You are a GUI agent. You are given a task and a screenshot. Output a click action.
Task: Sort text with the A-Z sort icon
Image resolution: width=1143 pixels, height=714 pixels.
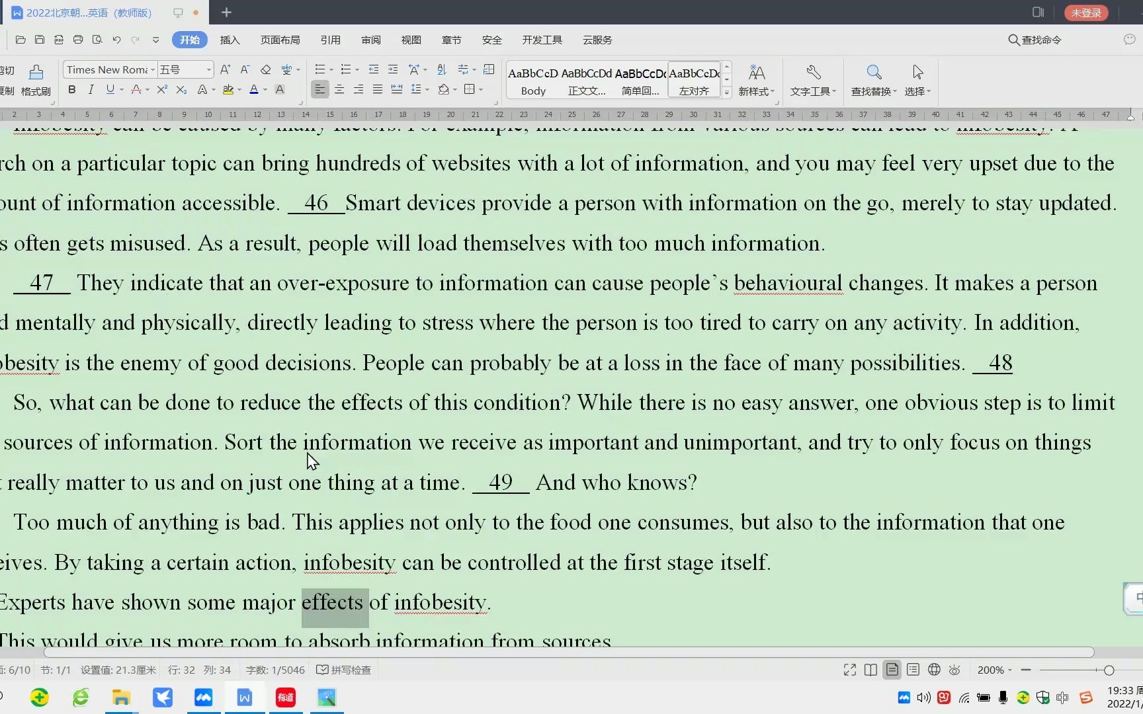click(x=442, y=69)
